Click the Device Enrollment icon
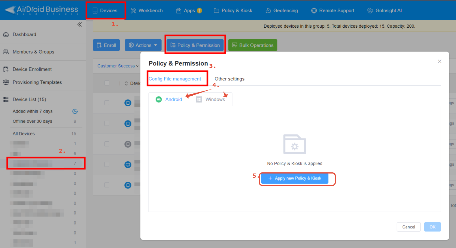Viewport: 456px width, 248px height. [6, 69]
